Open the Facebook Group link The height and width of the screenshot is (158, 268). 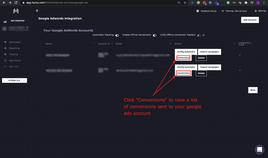tap(206, 11)
